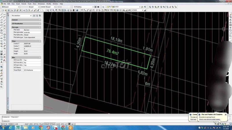
Task: Click the AutoCAD icon in taskbar
Action: (18, 127)
